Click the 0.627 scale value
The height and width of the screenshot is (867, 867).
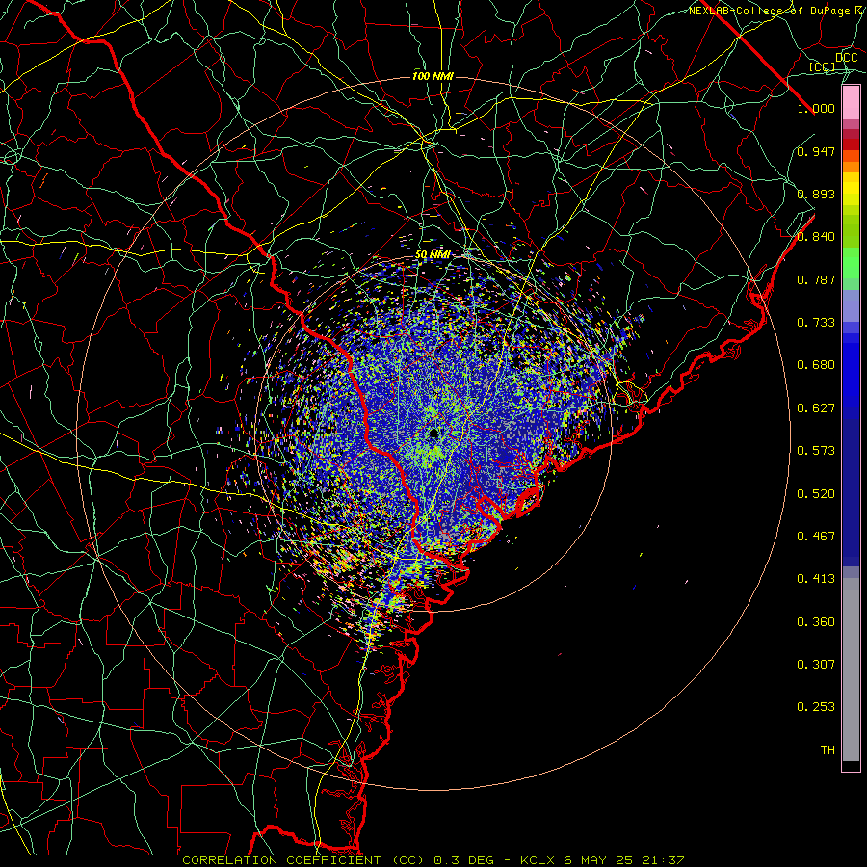[816, 408]
